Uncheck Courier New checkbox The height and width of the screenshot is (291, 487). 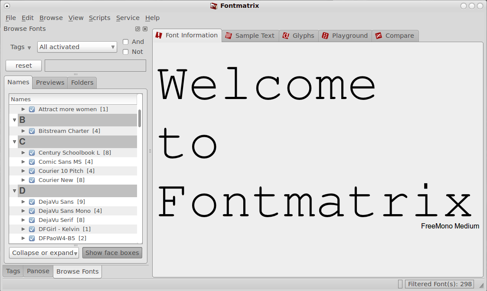pyautogui.click(x=32, y=180)
